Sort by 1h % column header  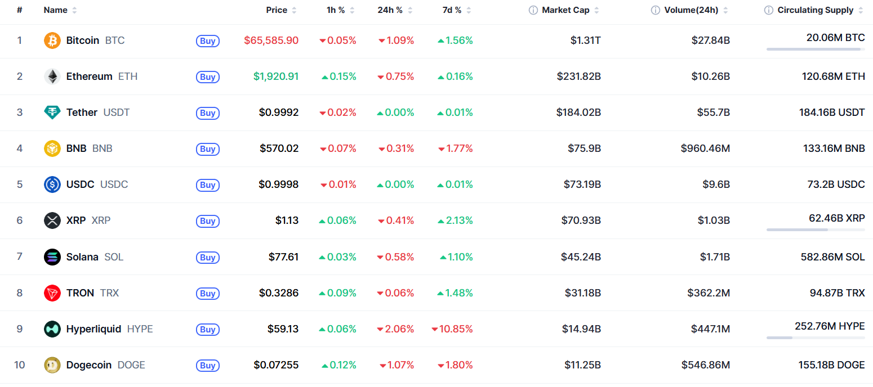pyautogui.click(x=341, y=10)
